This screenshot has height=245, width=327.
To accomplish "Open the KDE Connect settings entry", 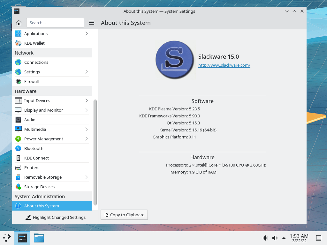I will (52, 158).
